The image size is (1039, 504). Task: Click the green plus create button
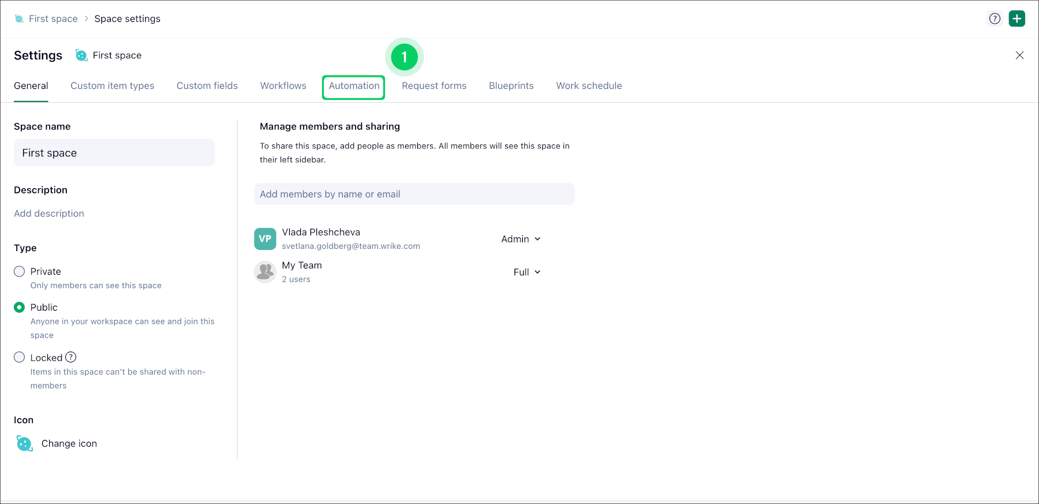point(1016,18)
